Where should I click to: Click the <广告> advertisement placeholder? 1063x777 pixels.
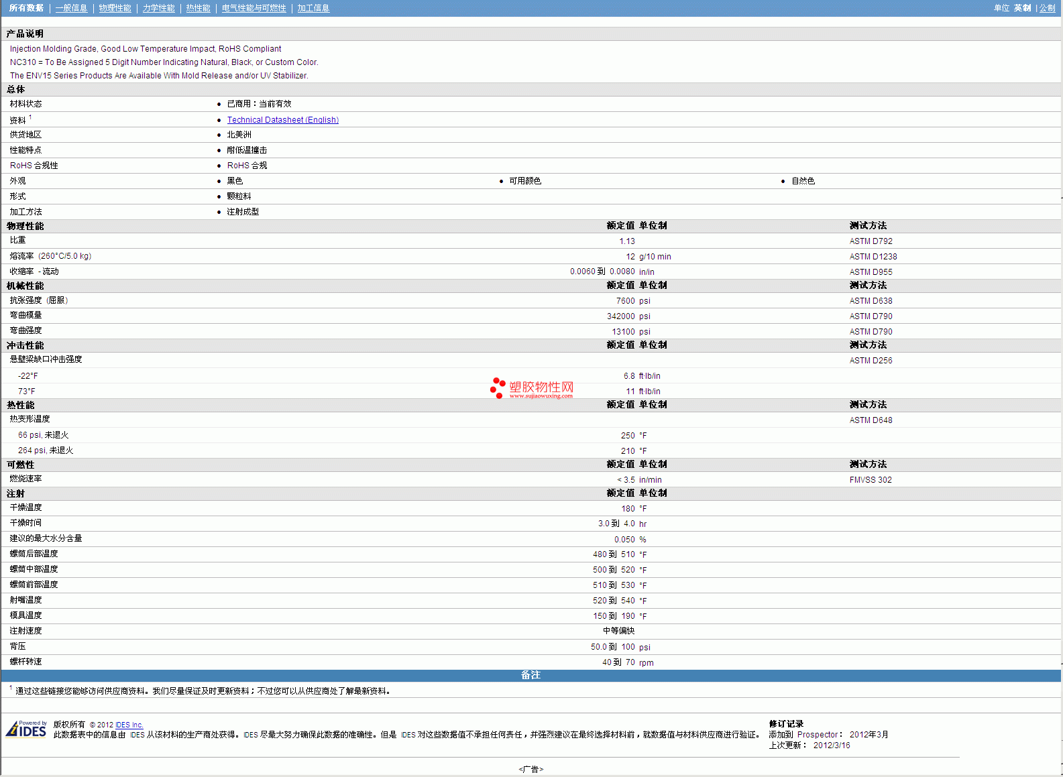(x=530, y=769)
